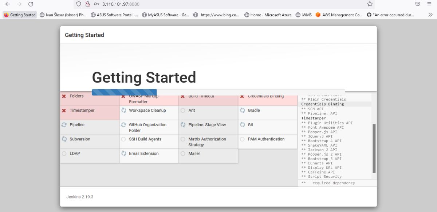Image resolution: width=437 pixels, height=212 pixels.
Task: Show more bookmarks with the chevron
Action: 430,15
